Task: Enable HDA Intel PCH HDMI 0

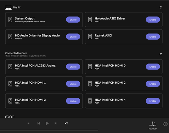Action: [153, 67]
